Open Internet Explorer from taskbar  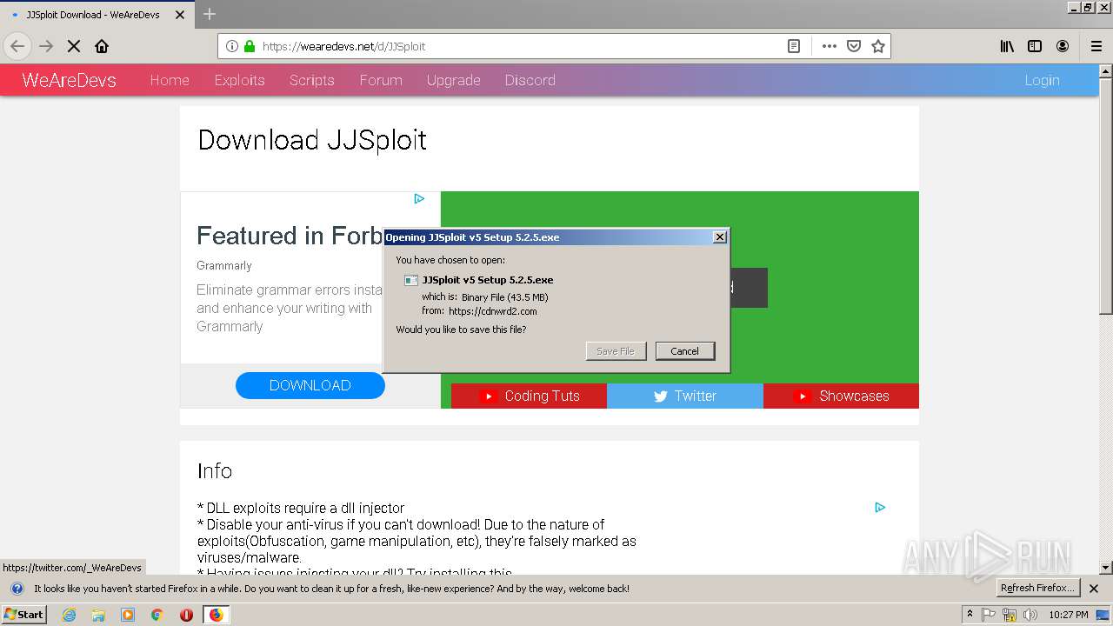click(x=69, y=615)
